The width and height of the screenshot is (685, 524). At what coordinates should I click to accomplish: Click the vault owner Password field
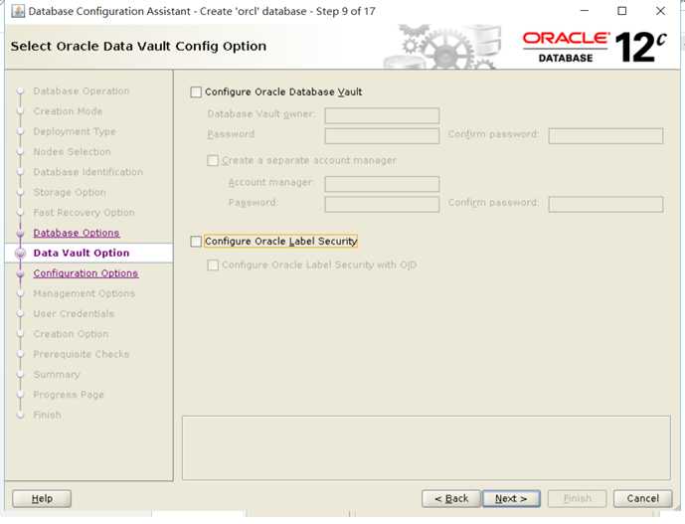(x=382, y=135)
